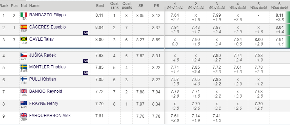Screen dimensions: 290x125
Task: Click the PB column header
Action: pos(157,6)
